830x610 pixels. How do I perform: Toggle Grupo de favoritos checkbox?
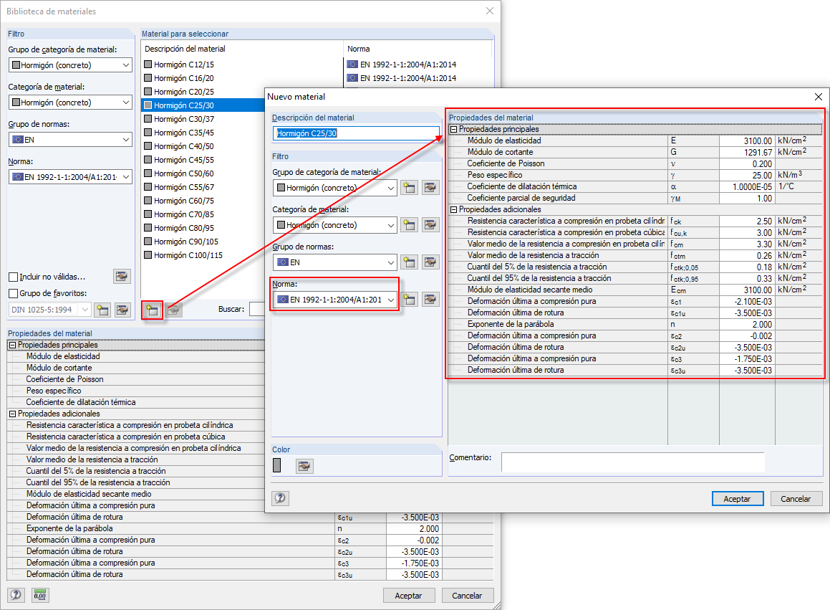click(x=14, y=293)
